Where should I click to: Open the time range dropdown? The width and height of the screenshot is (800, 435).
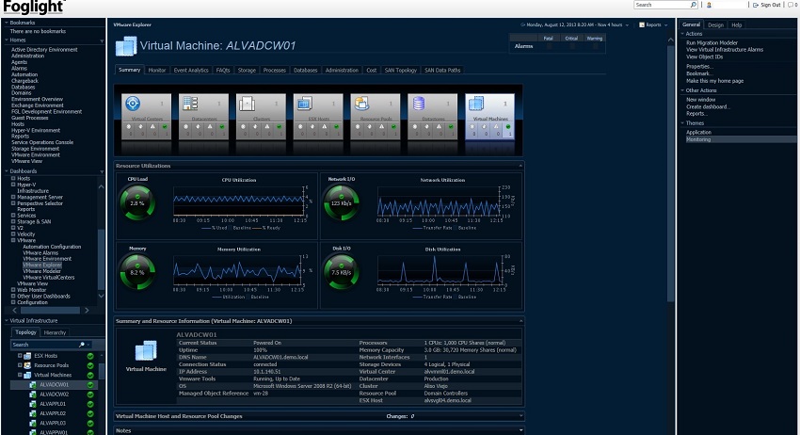pos(627,25)
